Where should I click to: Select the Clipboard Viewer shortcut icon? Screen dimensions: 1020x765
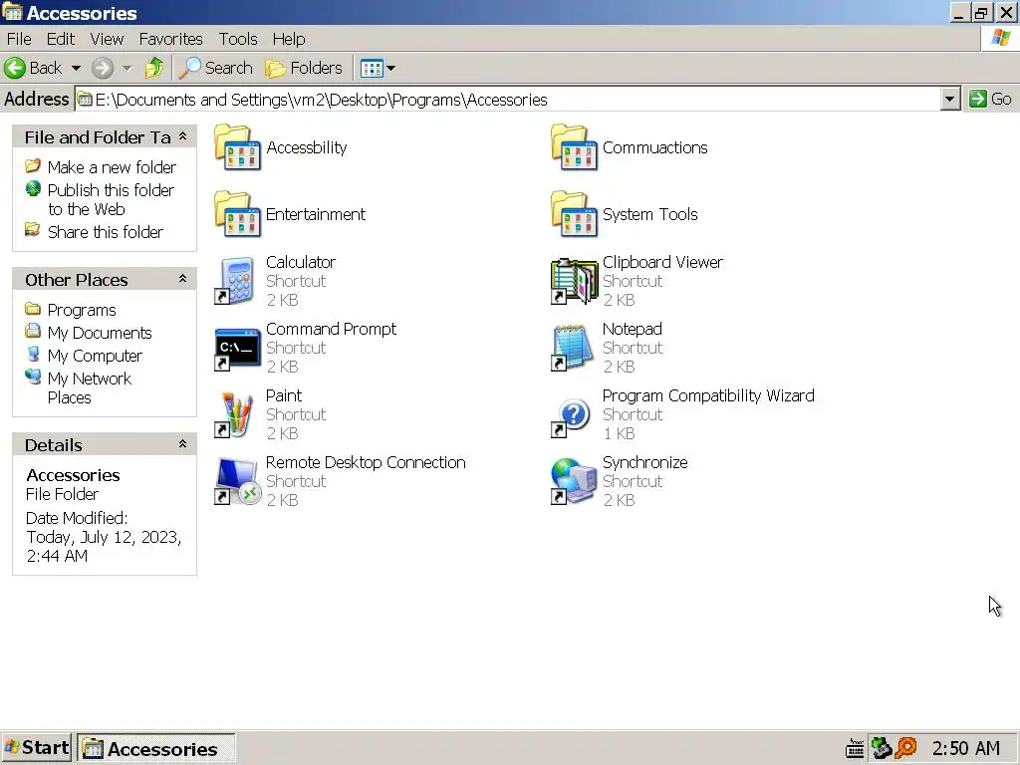click(x=574, y=281)
